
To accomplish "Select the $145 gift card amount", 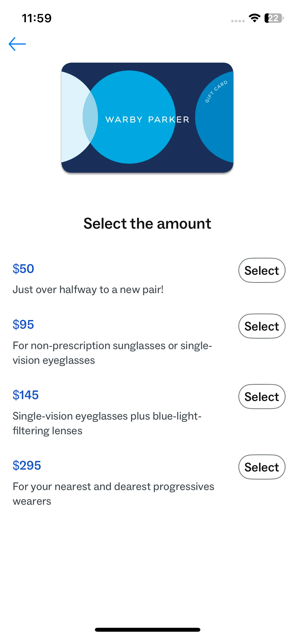I will 262,397.
